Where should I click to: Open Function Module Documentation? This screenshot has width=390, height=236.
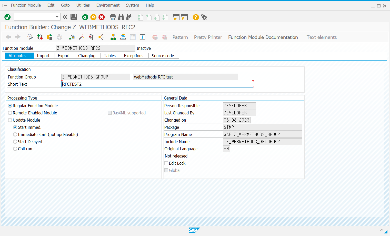point(263,37)
